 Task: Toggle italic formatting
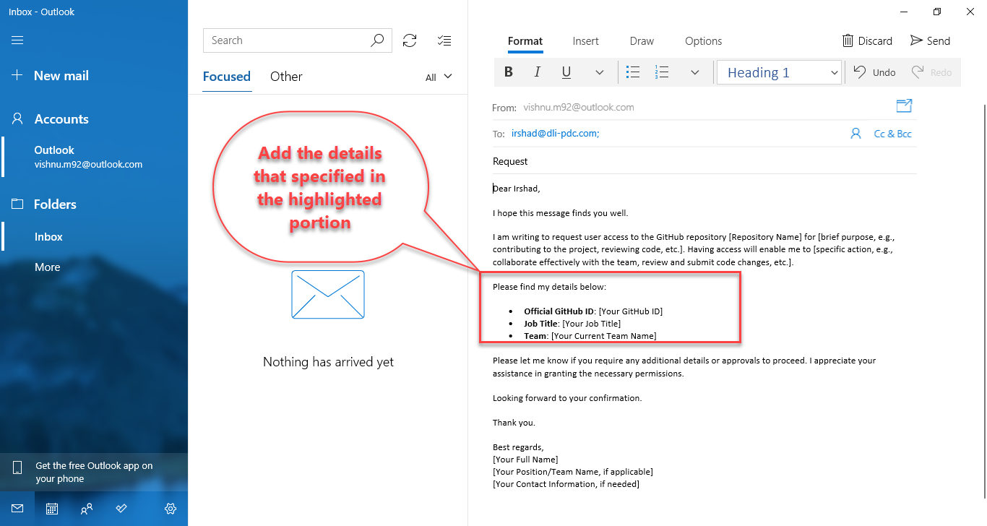pyautogui.click(x=537, y=72)
